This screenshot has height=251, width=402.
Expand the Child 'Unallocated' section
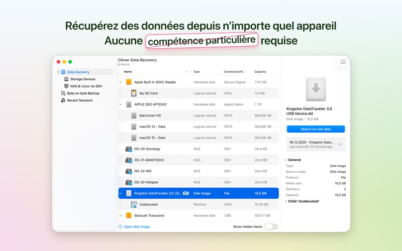(286, 201)
